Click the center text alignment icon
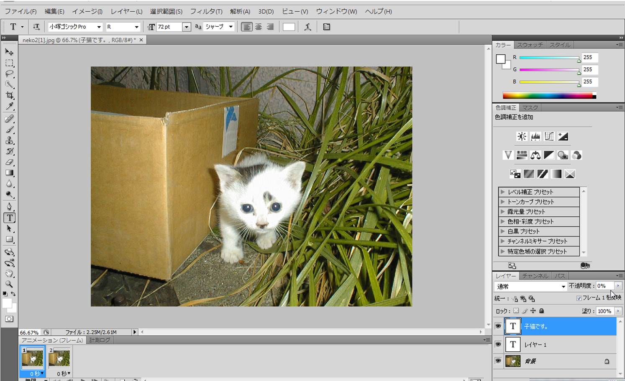625x381 pixels. 259,27
